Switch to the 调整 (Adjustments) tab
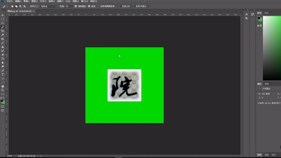Viewport: 281px width, 158px height. 267,84
